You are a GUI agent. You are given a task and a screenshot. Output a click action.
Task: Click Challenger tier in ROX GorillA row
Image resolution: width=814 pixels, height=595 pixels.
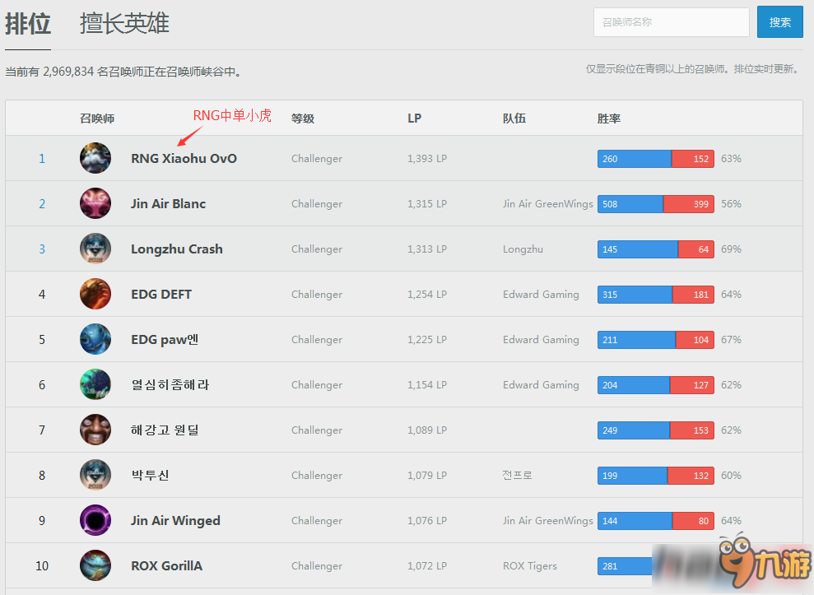pyautogui.click(x=317, y=566)
